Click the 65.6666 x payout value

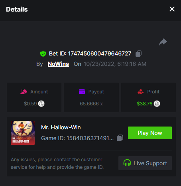pyautogui.click(x=91, y=104)
